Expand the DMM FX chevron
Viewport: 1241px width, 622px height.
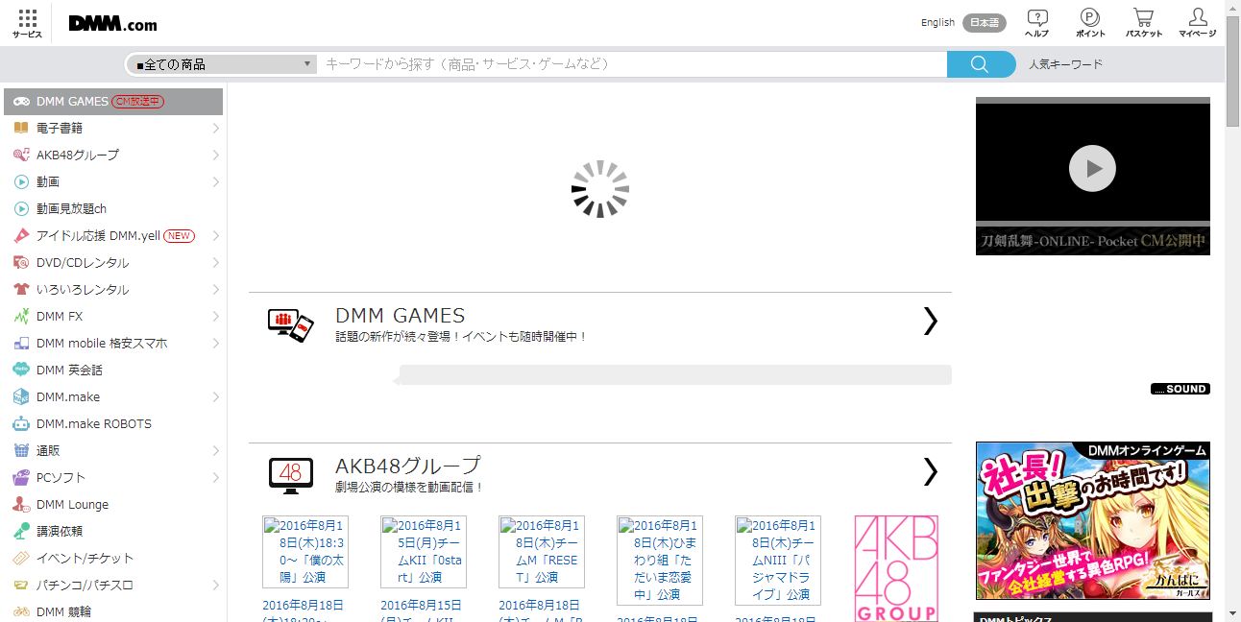(215, 316)
